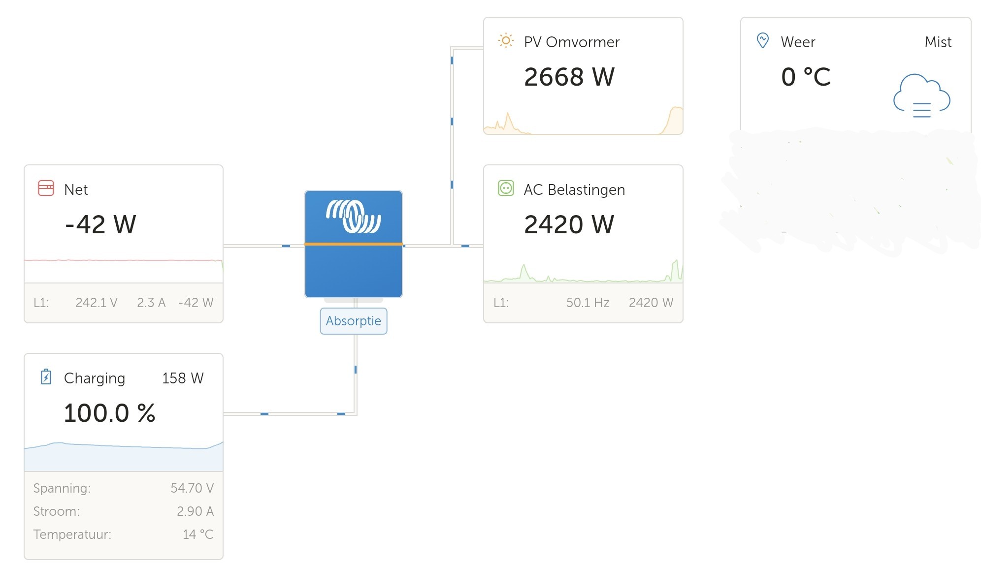This screenshot has height=564, width=981.
Task: Click the -42 W grid power reading
Action: [x=100, y=224]
